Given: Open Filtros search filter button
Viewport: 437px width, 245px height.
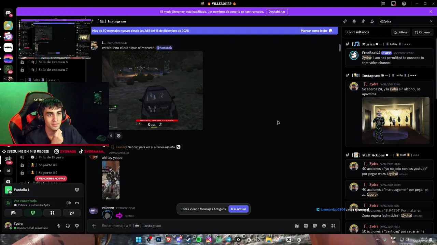Looking at the screenshot, I should (x=400, y=32).
